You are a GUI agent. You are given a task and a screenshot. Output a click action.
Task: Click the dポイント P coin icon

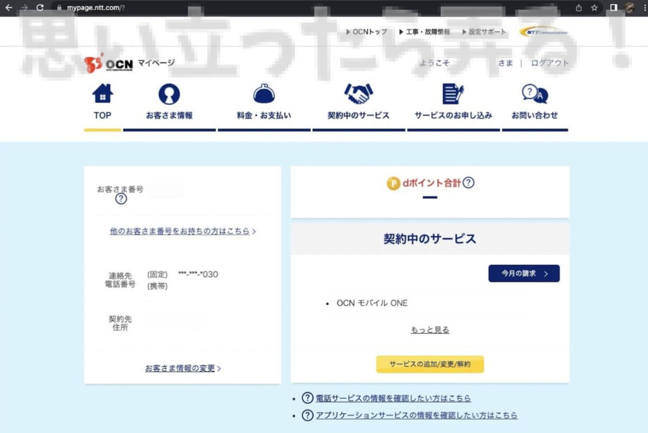pos(393,183)
